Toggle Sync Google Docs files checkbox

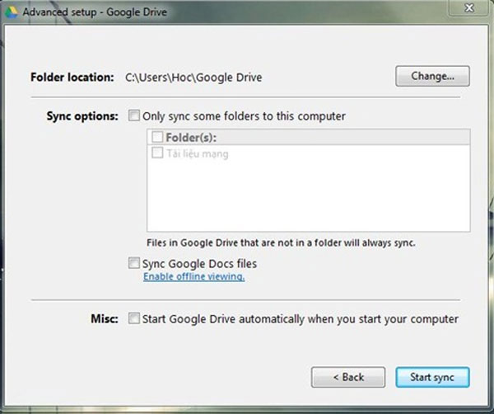(133, 263)
